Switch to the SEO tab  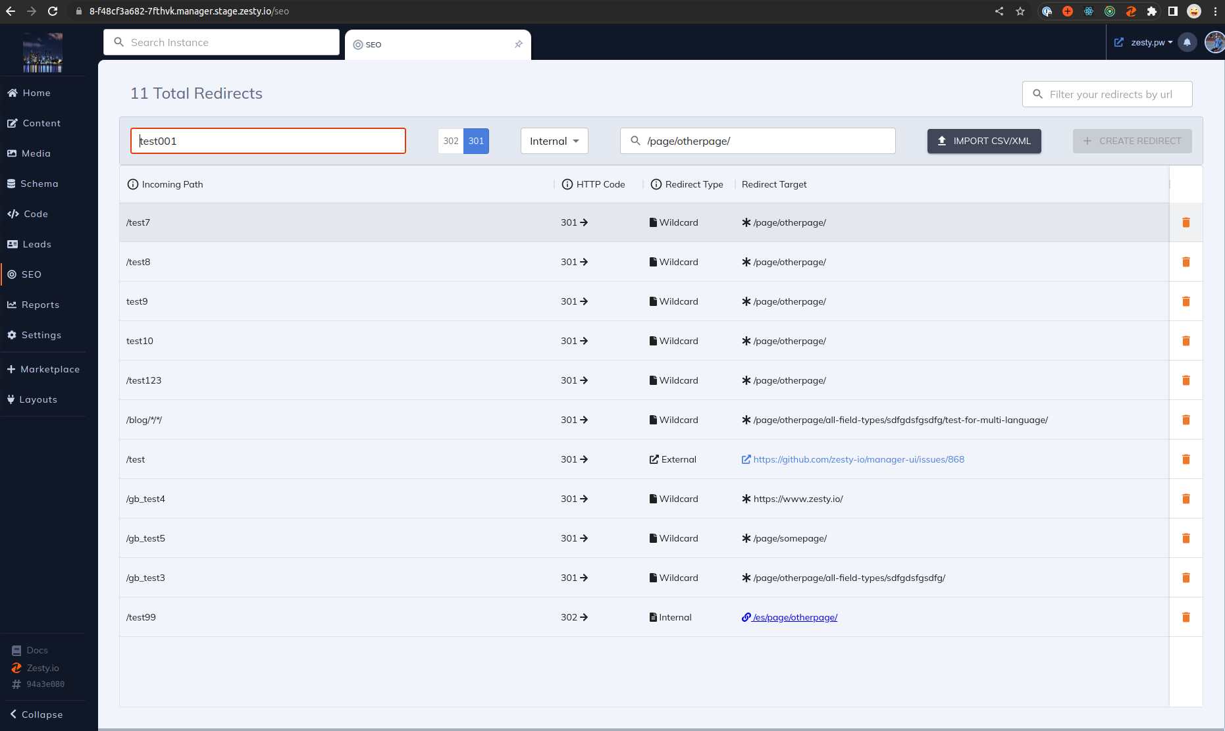tap(372, 44)
